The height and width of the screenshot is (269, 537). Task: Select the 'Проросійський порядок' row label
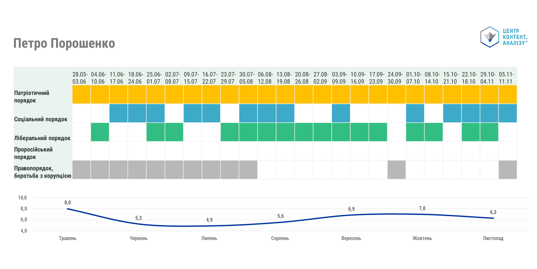33,153
